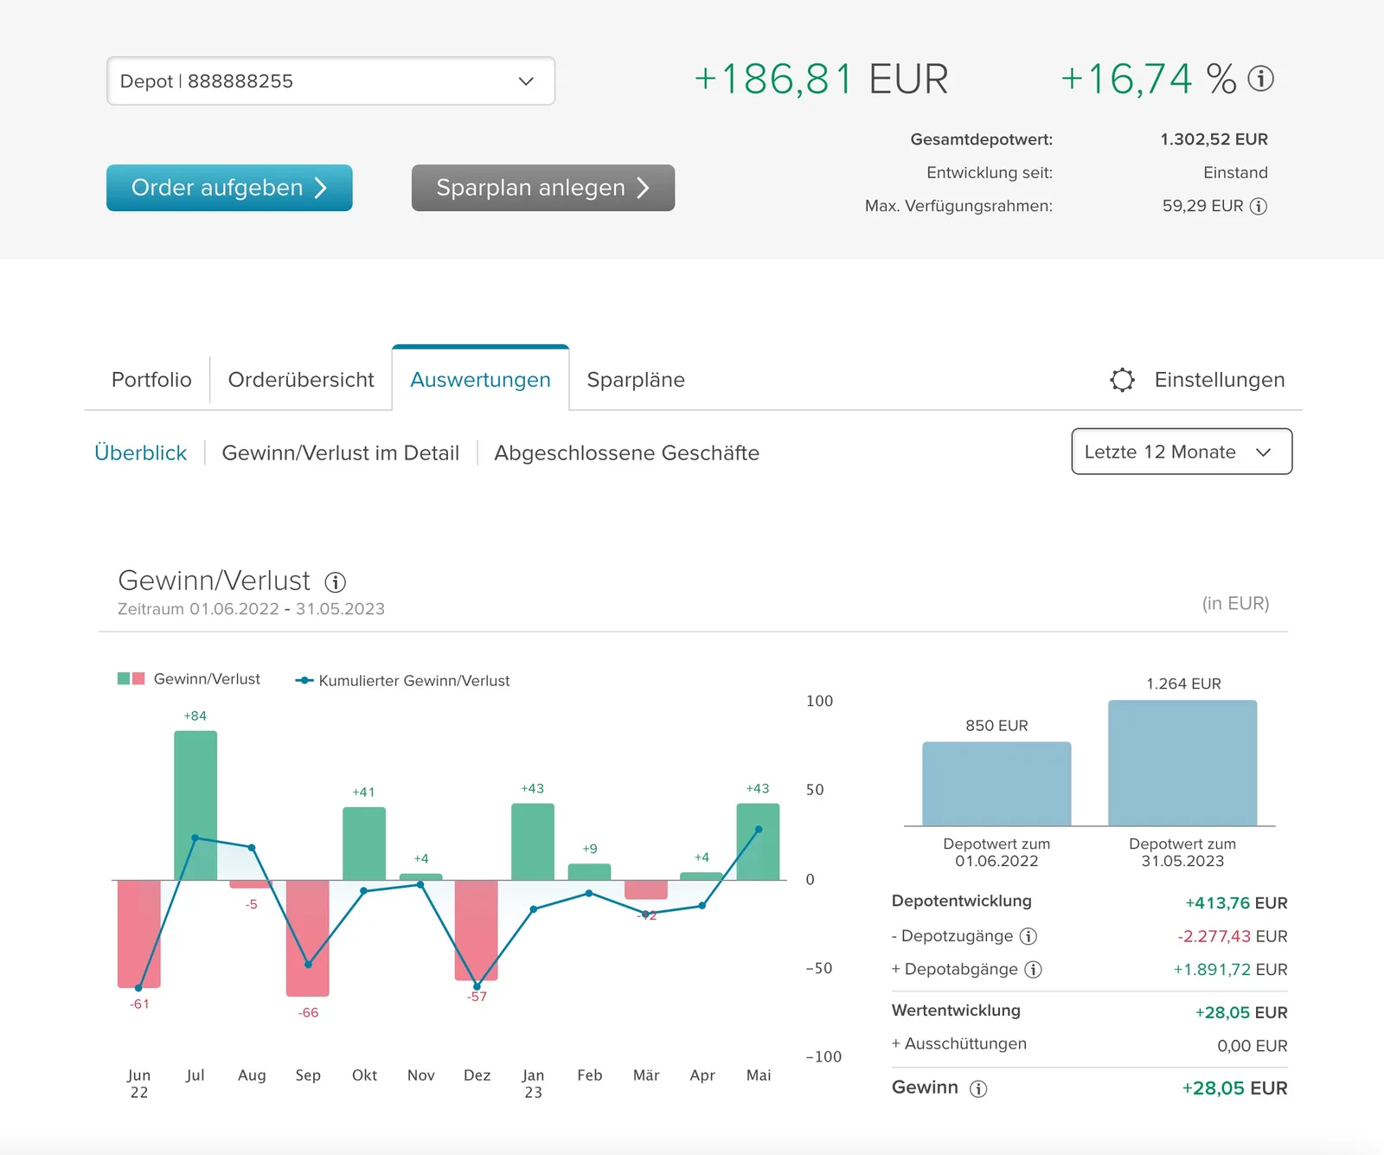The width and height of the screenshot is (1384, 1155).
Task: Click the +1.891,72 EUR Depotabgänge value
Action: 1230,970
